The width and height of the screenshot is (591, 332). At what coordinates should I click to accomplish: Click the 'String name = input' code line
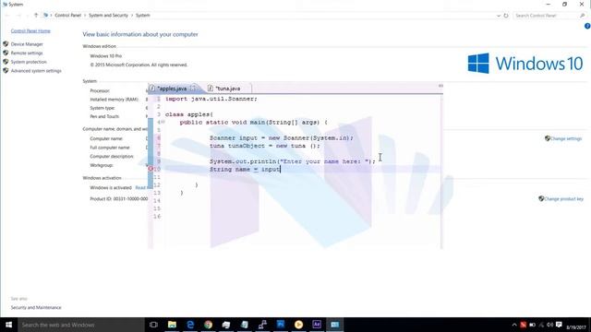(245, 170)
